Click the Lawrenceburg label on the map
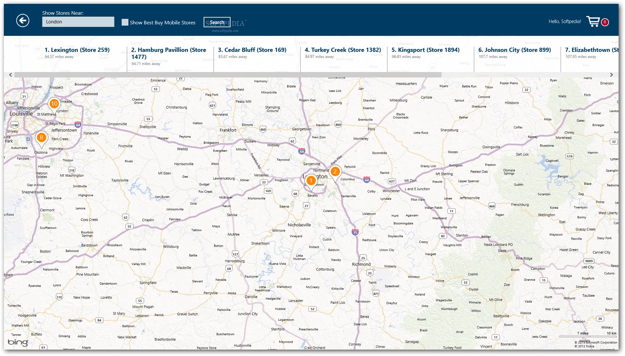625x356 pixels. [224, 178]
